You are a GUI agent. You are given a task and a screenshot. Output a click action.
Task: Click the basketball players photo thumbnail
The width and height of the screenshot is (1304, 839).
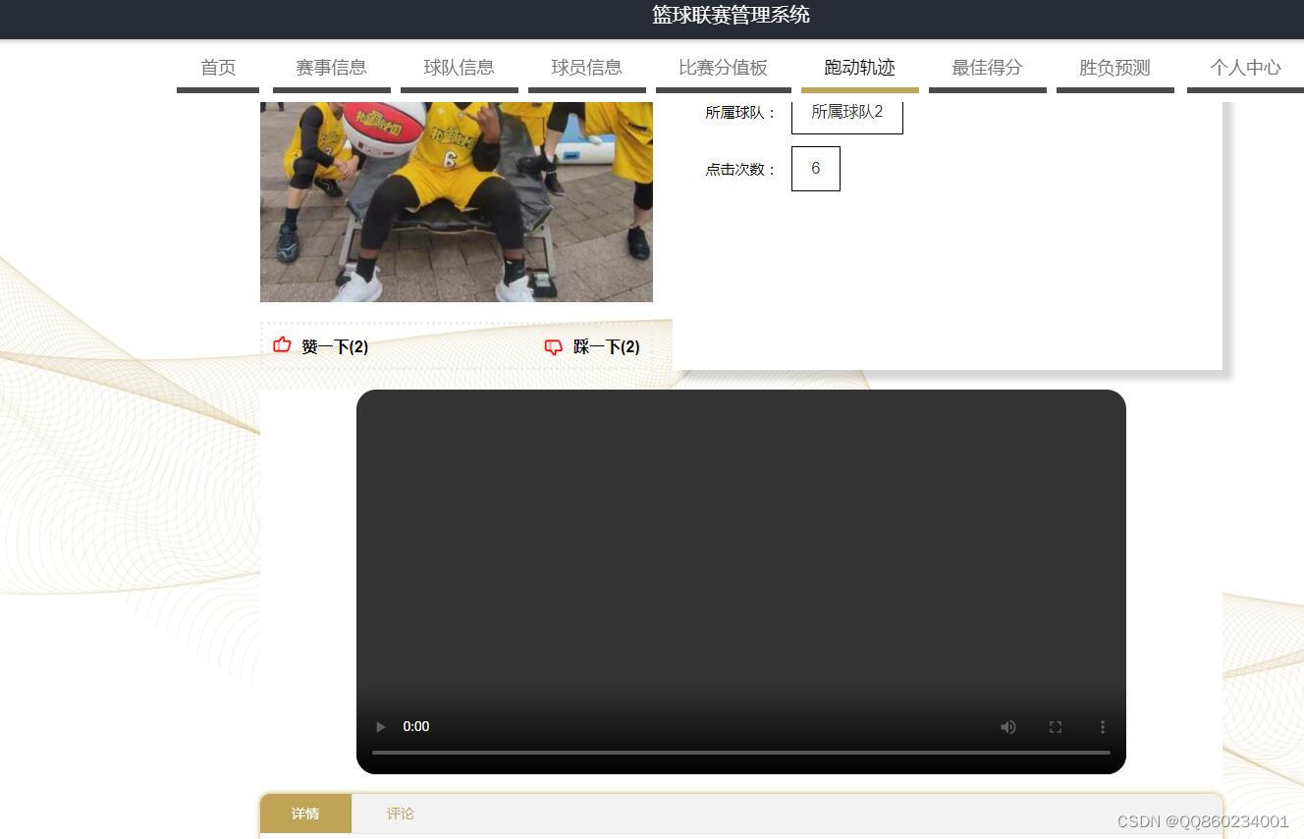point(456,196)
